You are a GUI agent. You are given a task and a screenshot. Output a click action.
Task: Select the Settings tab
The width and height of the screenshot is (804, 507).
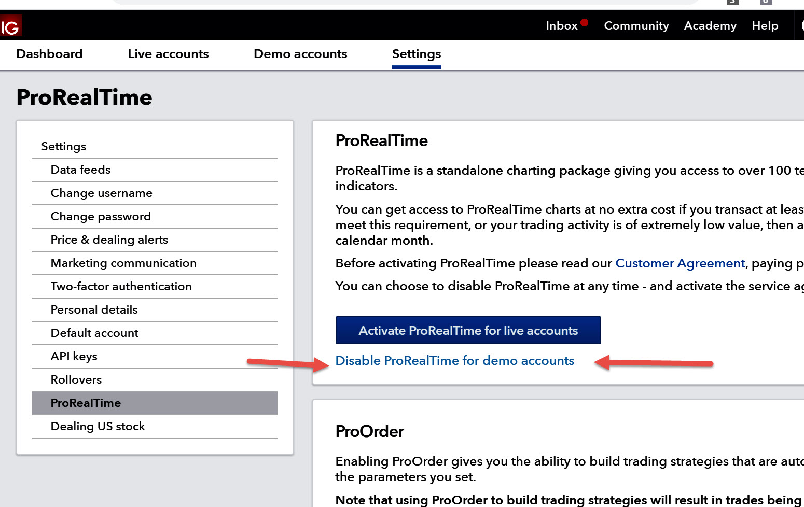tap(416, 54)
